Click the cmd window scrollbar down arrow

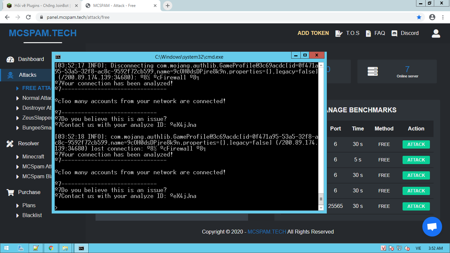321,208
